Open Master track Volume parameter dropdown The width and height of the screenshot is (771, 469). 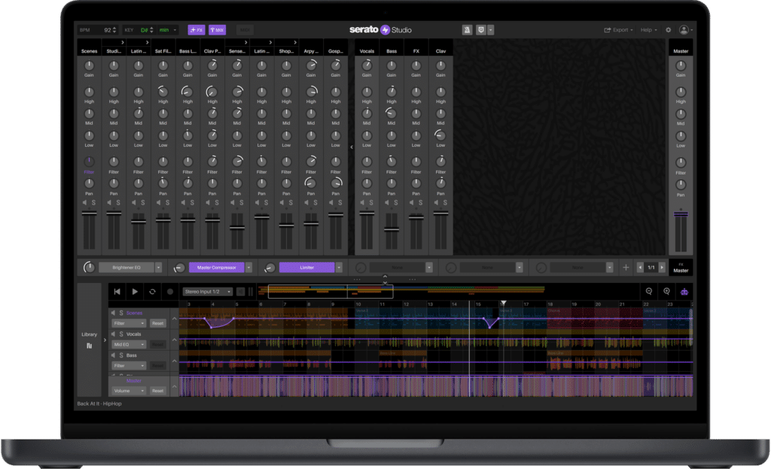click(x=129, y=391)
